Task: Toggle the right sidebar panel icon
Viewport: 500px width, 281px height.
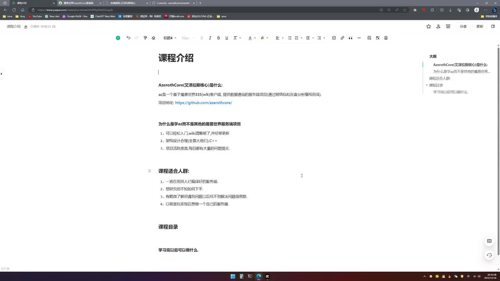Action: pyautogui.click(x=493, y=27)
